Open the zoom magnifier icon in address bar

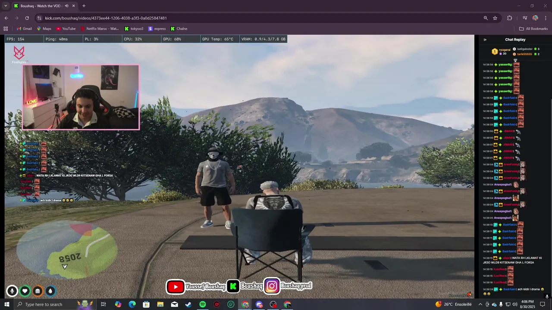point(486,18)
